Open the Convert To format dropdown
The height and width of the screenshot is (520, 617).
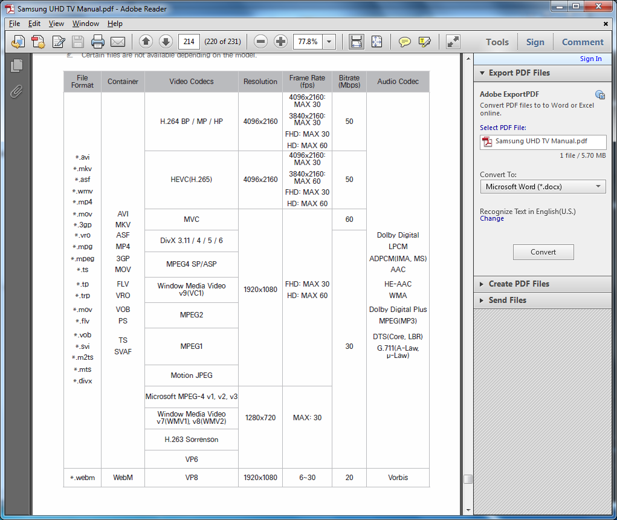point(543,187)
